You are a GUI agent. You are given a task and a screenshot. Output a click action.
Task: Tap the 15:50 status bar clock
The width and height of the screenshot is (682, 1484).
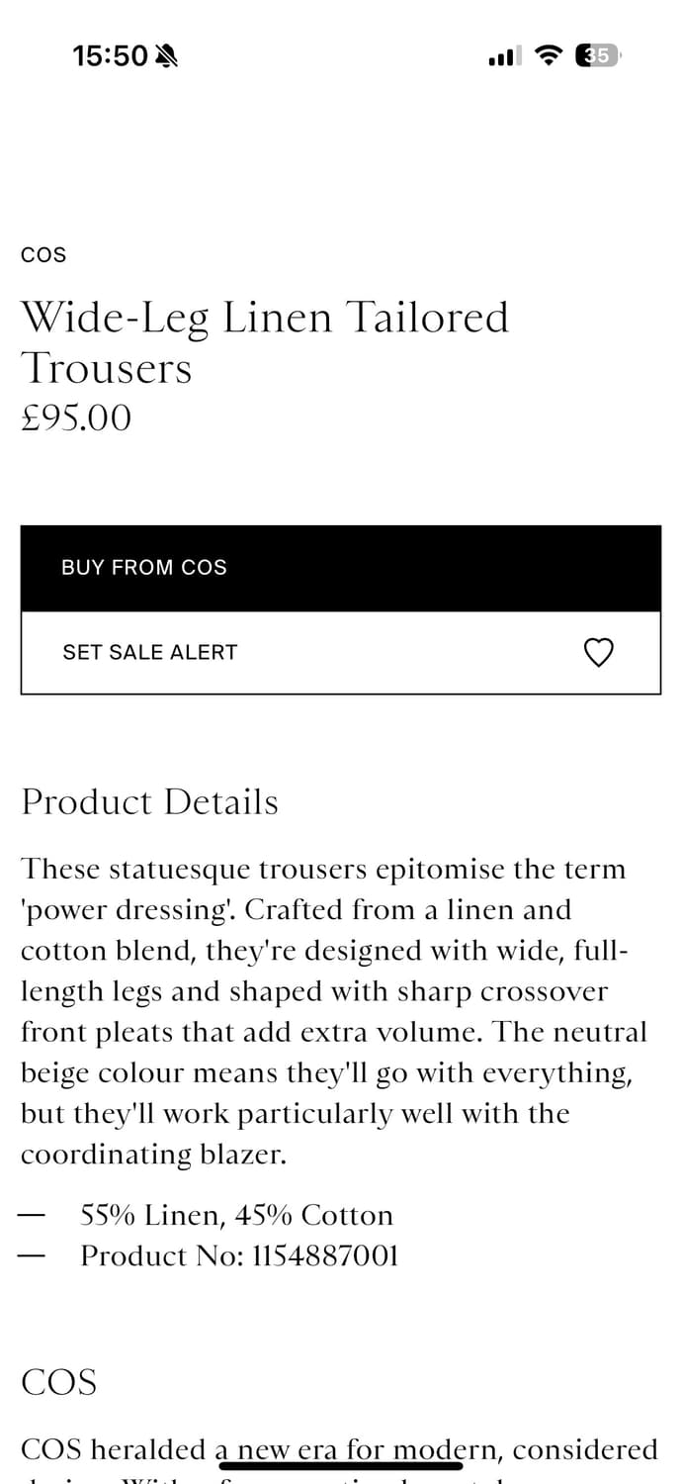[110, 56]
